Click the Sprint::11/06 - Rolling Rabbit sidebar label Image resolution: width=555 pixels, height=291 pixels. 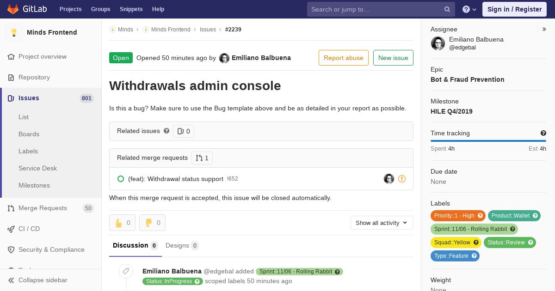coord(474,229)
